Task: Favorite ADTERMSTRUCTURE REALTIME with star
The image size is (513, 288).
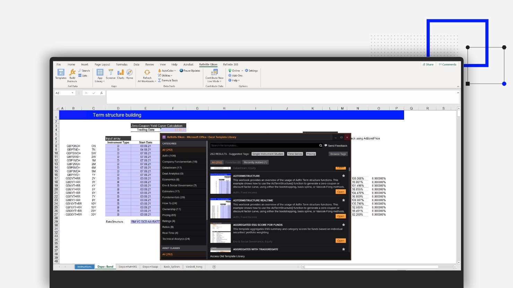Action: [x=344, y=200]
